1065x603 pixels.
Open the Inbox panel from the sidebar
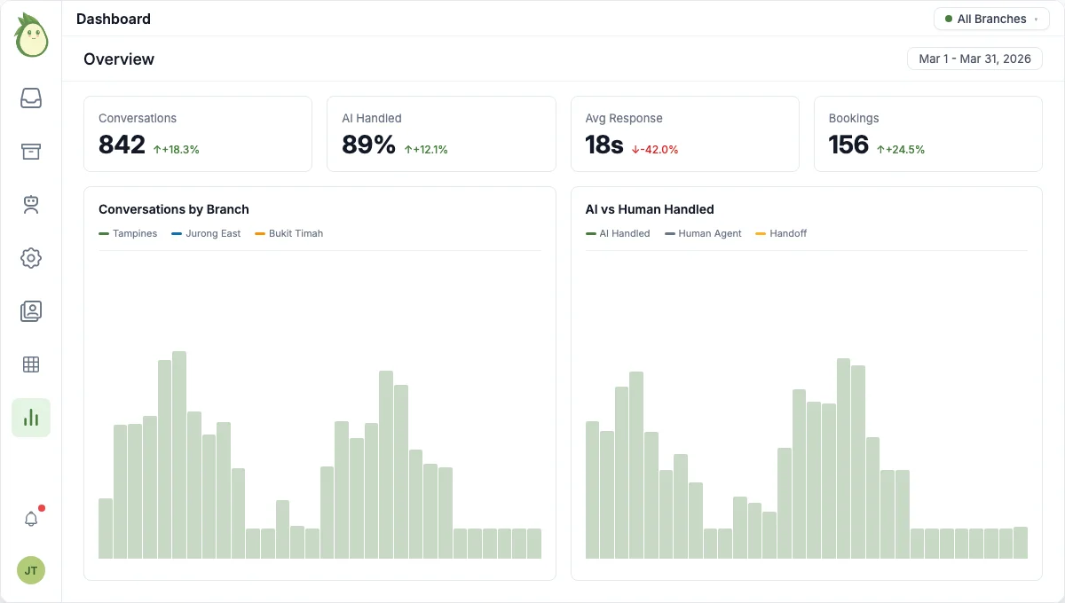click(30, 98)
